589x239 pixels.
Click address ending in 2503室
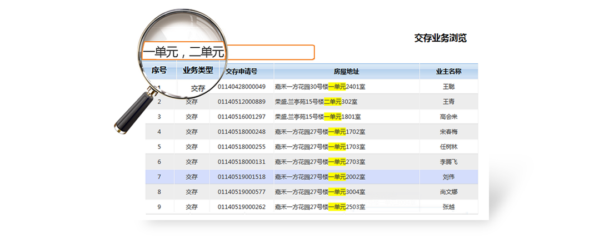[x=320, y=207]
